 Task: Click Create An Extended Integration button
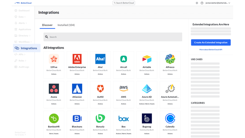[x=211, y=42]
